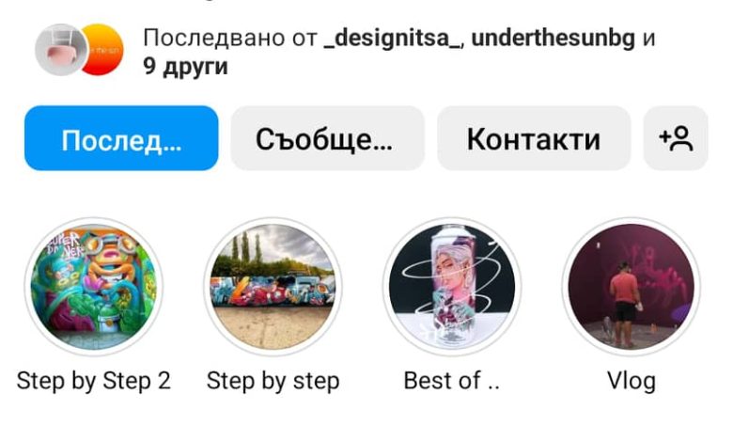Open the cartoon graffiti highlight circle
Viewport: 733px width, 442px height.
(93, 286)
